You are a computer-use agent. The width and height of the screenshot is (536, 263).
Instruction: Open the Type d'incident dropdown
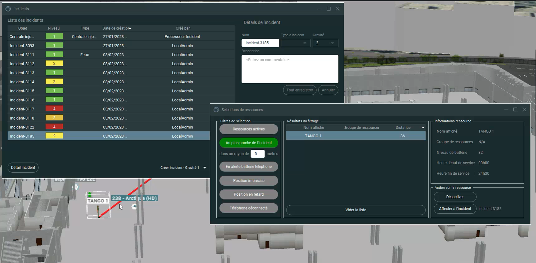coord(295,43)
